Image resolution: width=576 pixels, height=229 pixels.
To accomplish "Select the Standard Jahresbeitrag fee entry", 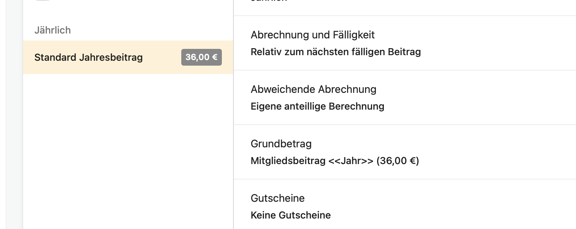I will pos(88,57).
